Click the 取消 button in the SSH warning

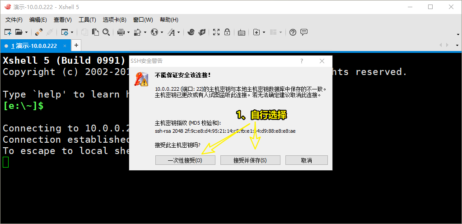pyautogui.click(x=307, y=160)
